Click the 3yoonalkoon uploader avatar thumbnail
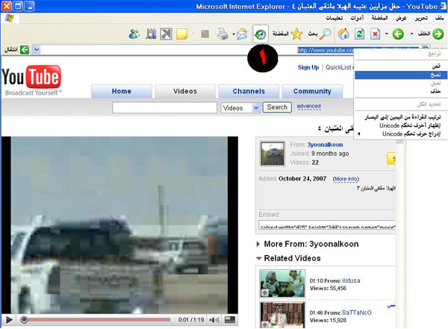 pos(273,154)
